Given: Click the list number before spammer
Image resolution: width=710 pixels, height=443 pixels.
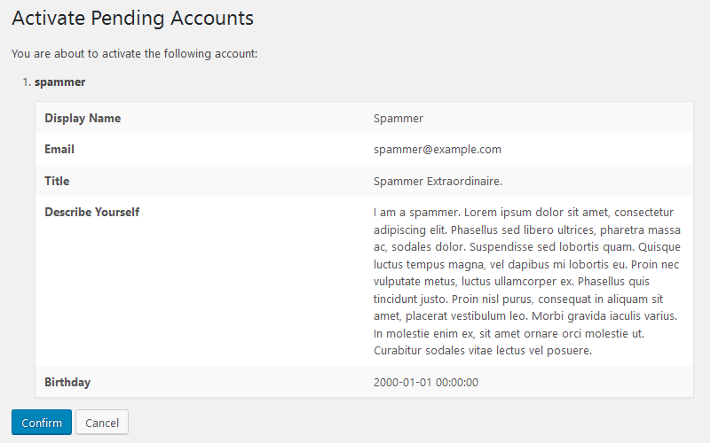Looking at the screenshot, I should [27, 82].
